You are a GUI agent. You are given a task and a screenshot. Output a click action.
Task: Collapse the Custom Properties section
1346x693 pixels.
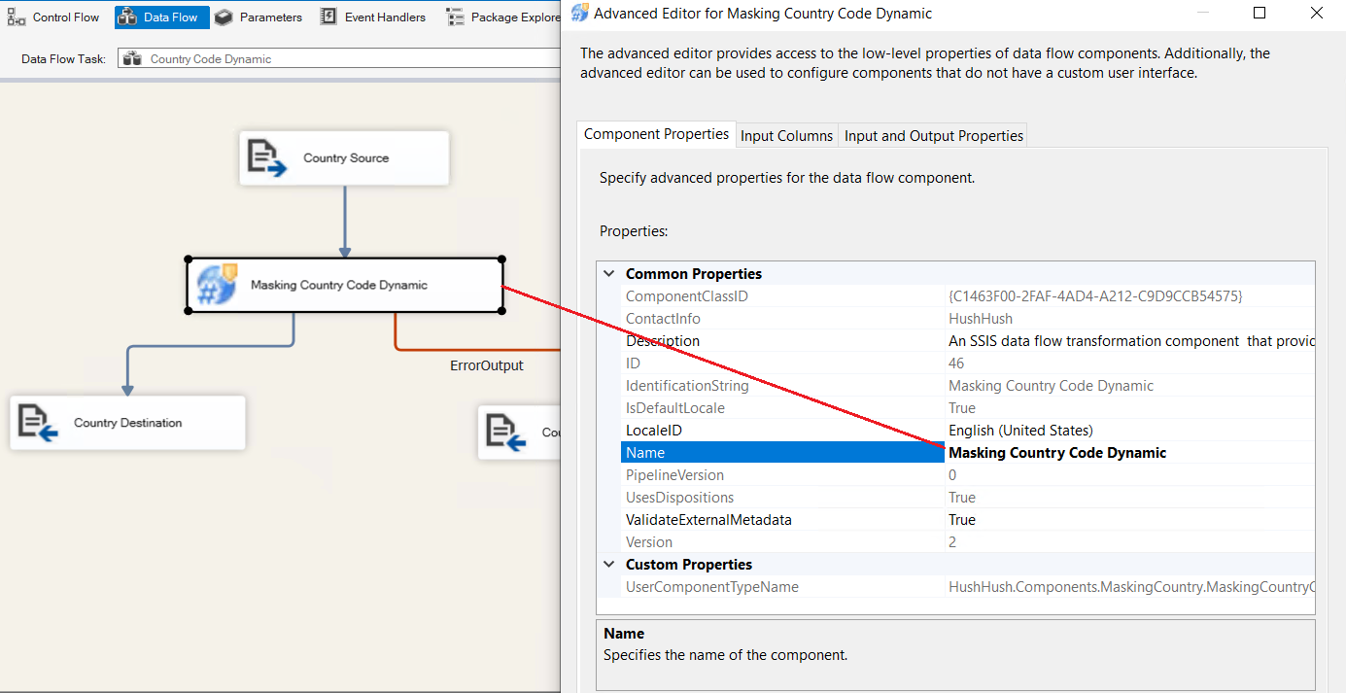click(609, 565)
